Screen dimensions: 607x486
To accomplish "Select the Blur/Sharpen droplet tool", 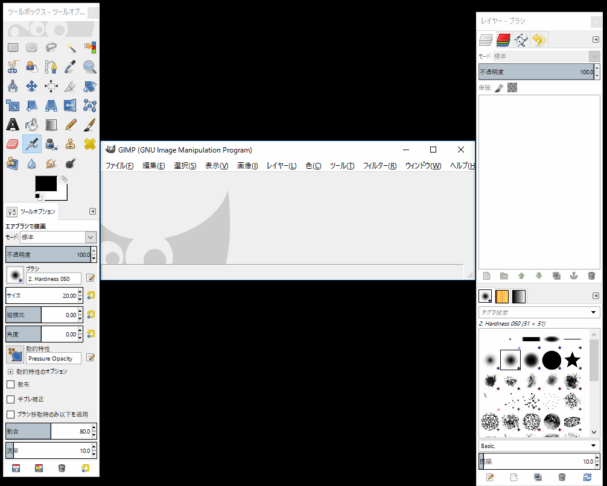I will tap(32, 163).
